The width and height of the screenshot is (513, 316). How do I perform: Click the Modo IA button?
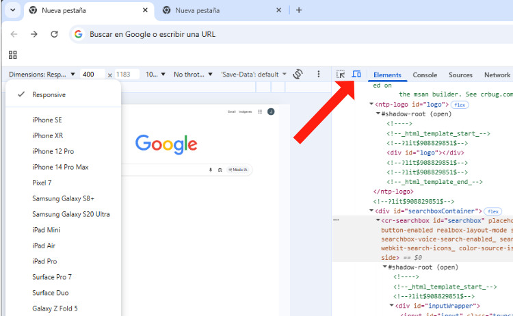pos(238,170)
